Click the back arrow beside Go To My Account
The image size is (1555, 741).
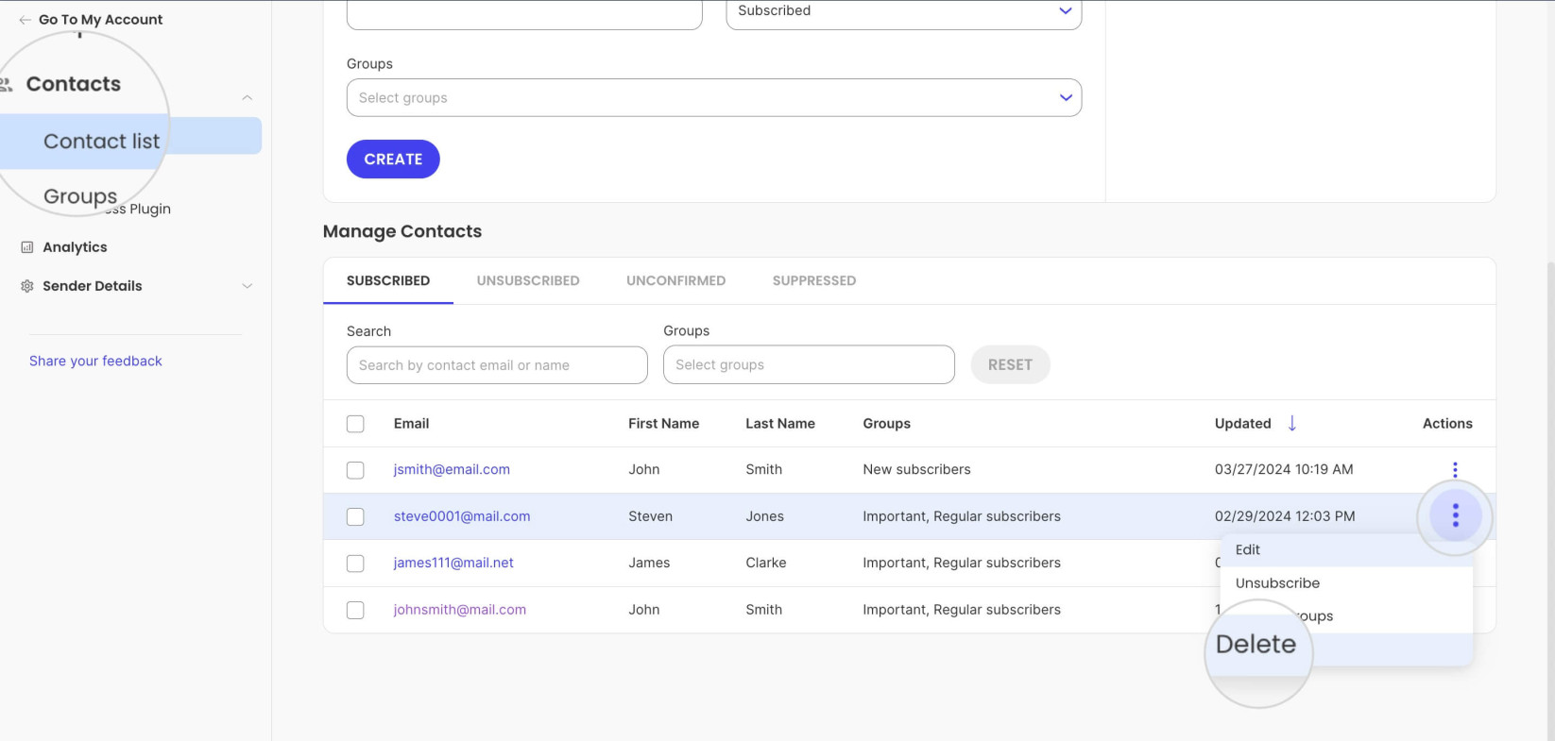tap(26, 20)
